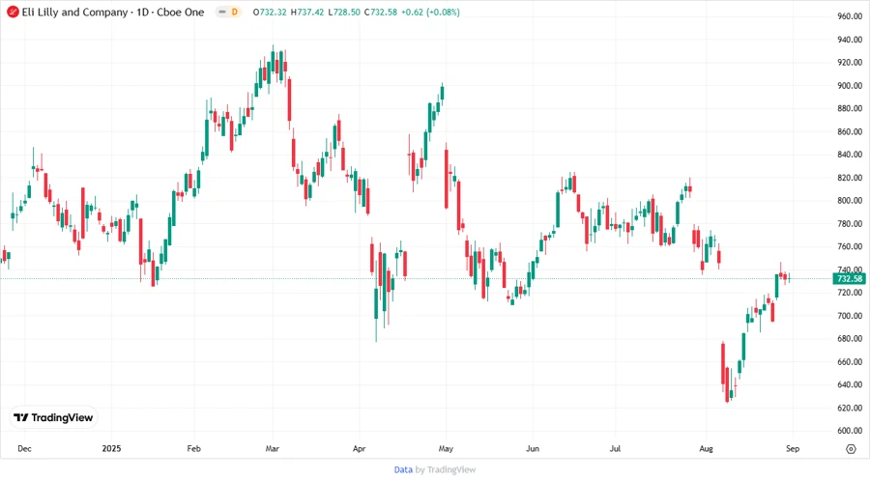This screenshot has width=870, height=481.
Task: Click the 2025 label on time axis
Action: 111,449
